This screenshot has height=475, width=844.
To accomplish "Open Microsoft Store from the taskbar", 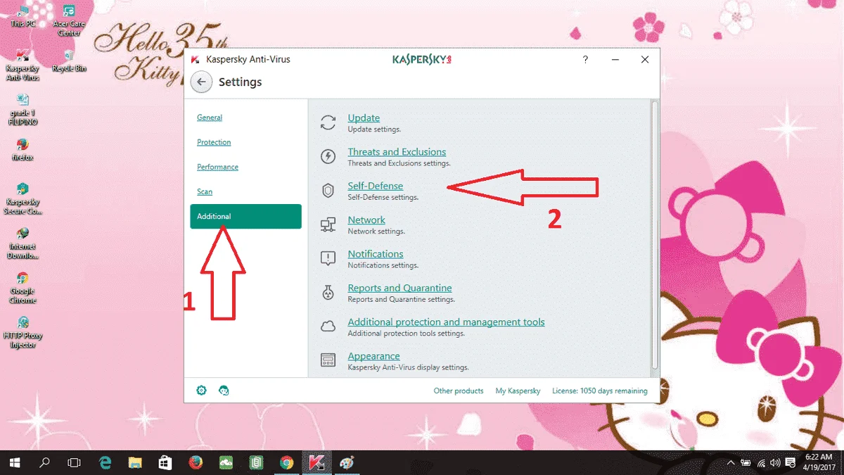I will pyautogui.click(x=165, y=462).
